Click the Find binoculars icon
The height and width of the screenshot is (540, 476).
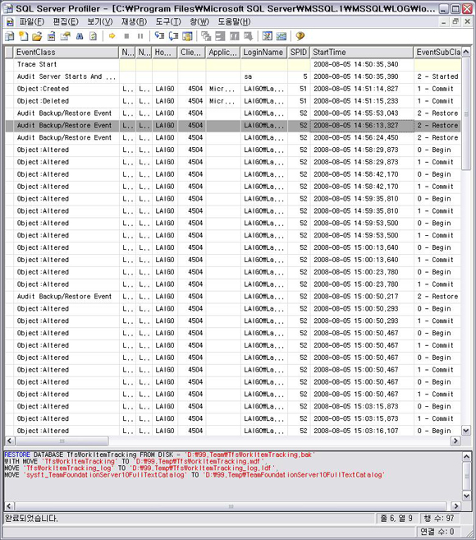point(80,36)
